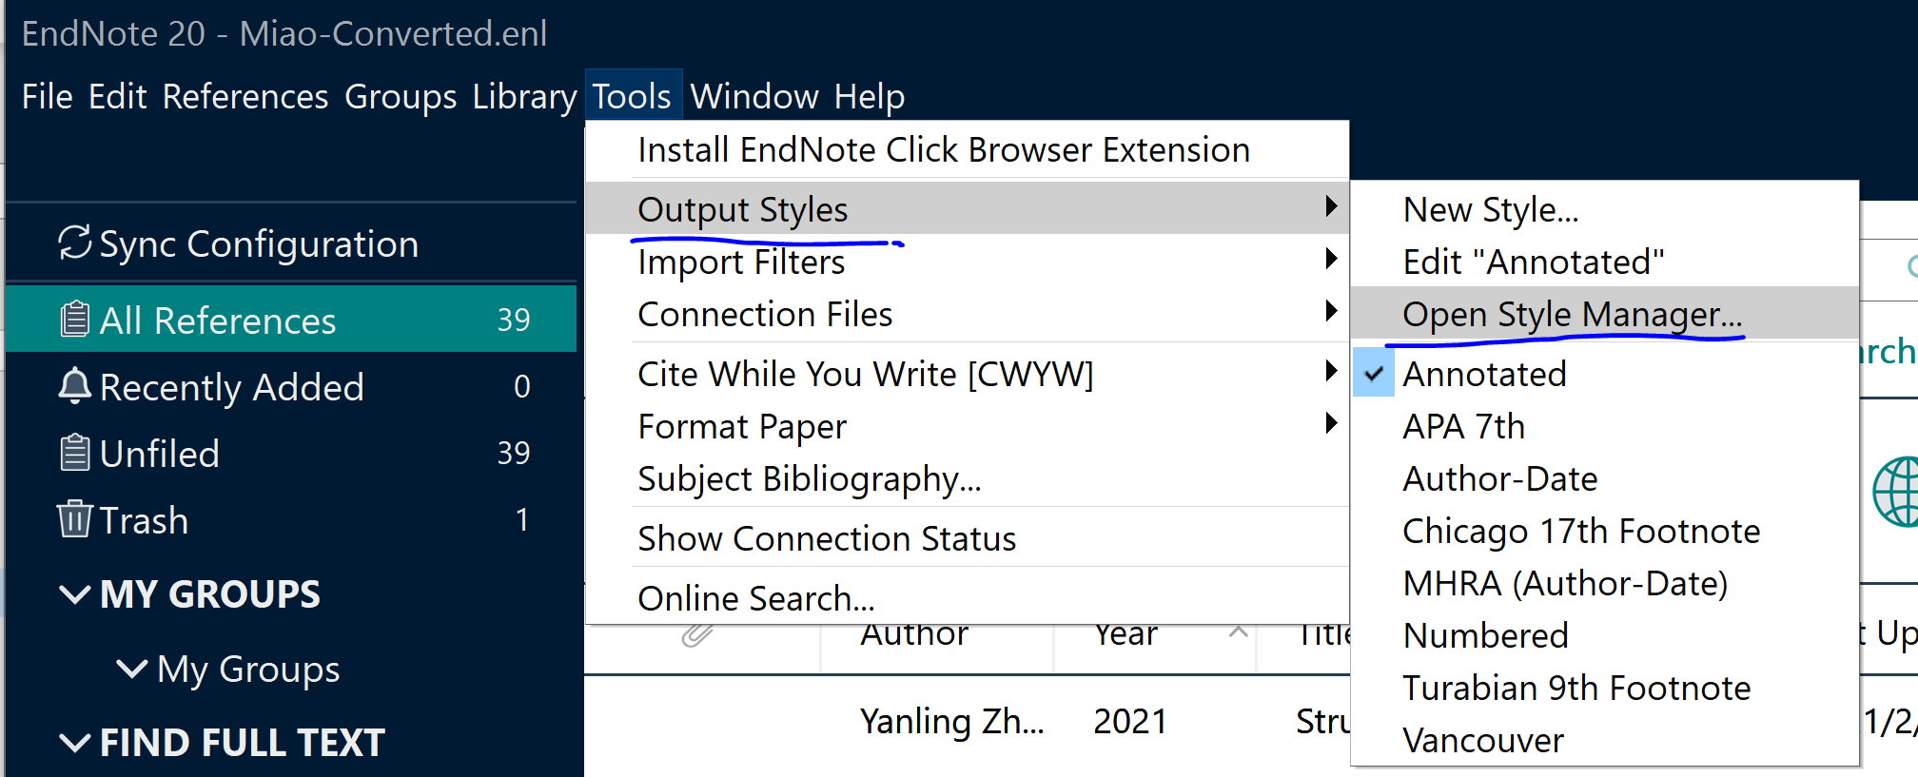Collapse the MY GROUPS section
The image size is (1918, 777).
[75, 594]
